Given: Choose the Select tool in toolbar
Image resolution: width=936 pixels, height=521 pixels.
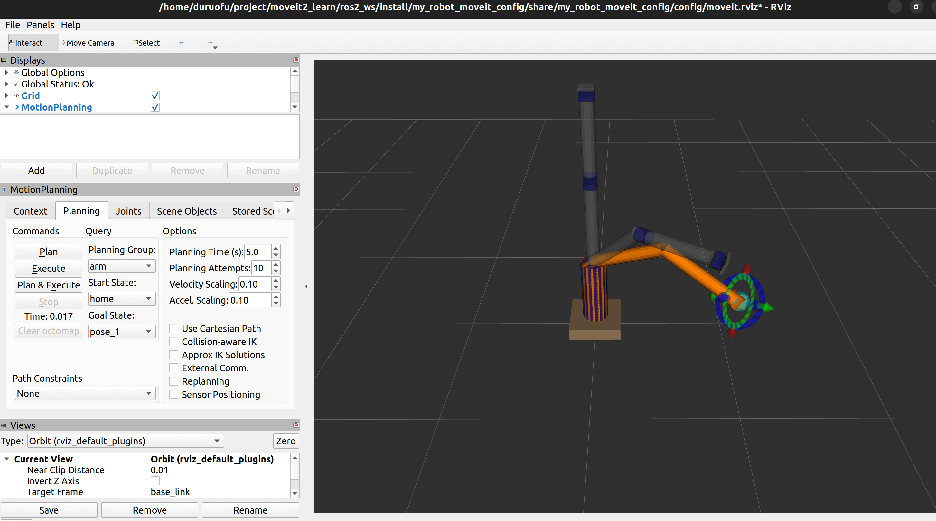Looking at the screenshot, I should click(x=146, y=43).
